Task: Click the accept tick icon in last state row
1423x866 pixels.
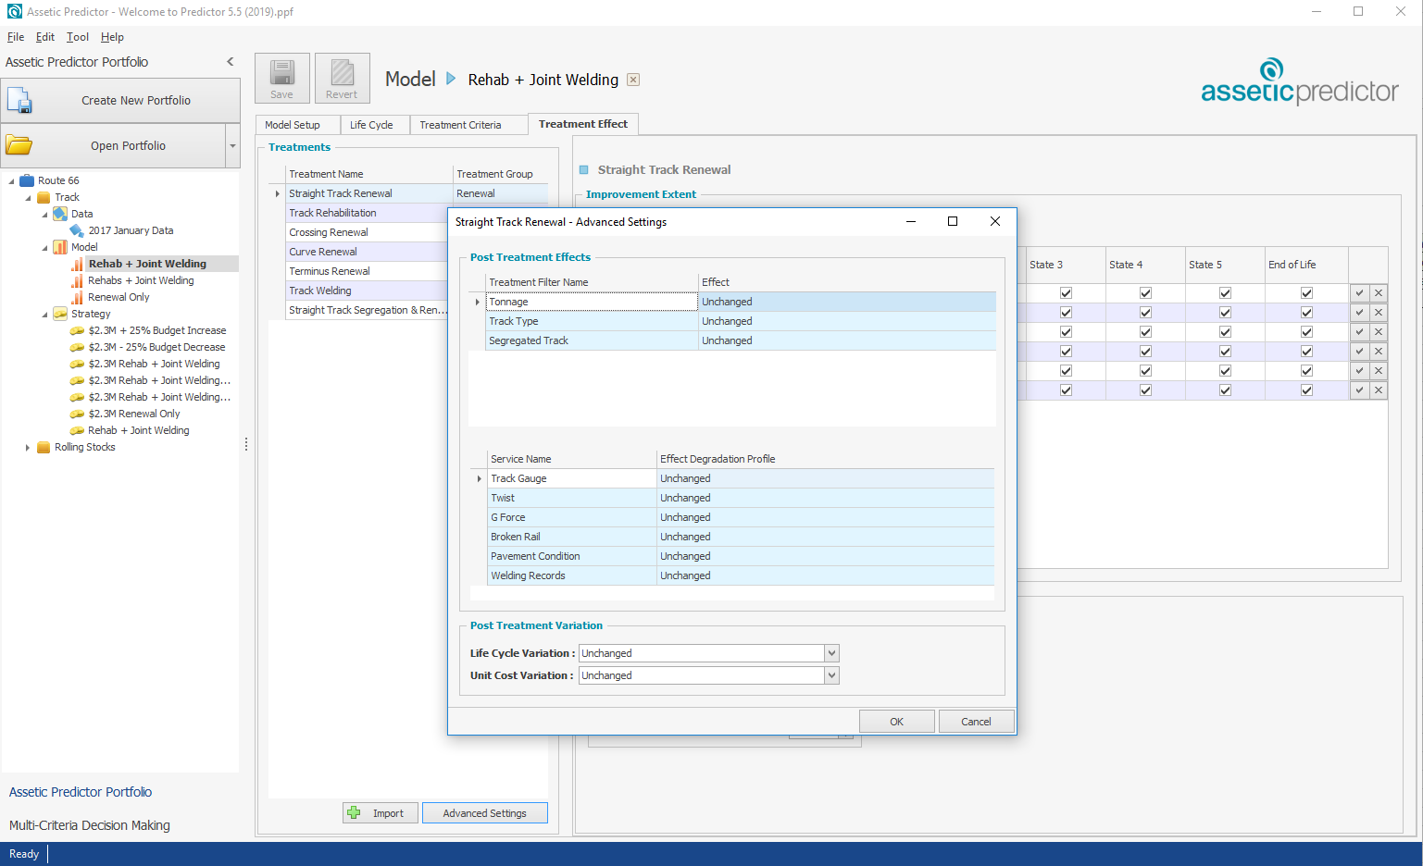Action: pyautogui.click(x=1359, y=390)
